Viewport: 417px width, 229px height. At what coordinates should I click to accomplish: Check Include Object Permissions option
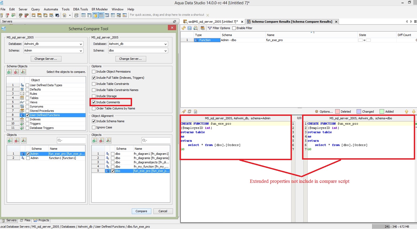pyautogui.click(x=94, y=72)
